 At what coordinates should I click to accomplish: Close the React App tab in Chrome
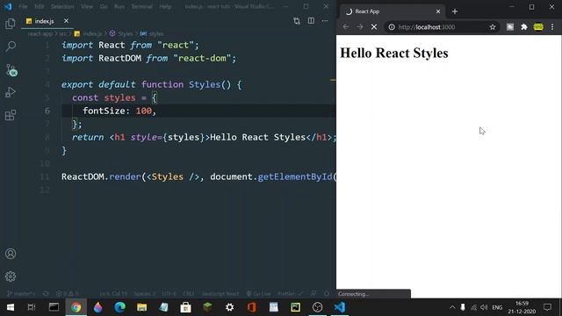tap(438, 11)
